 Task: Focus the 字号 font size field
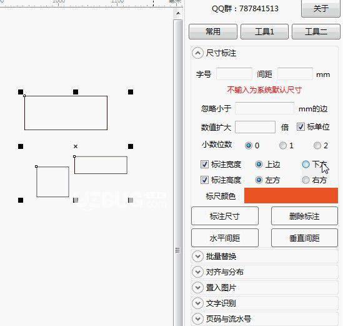coord(234,74)
